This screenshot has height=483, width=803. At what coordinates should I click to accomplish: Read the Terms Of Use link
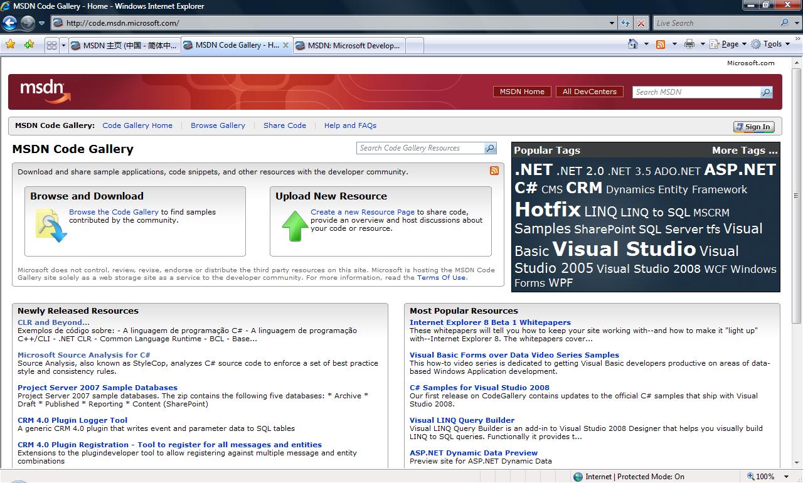coord(442,277)
